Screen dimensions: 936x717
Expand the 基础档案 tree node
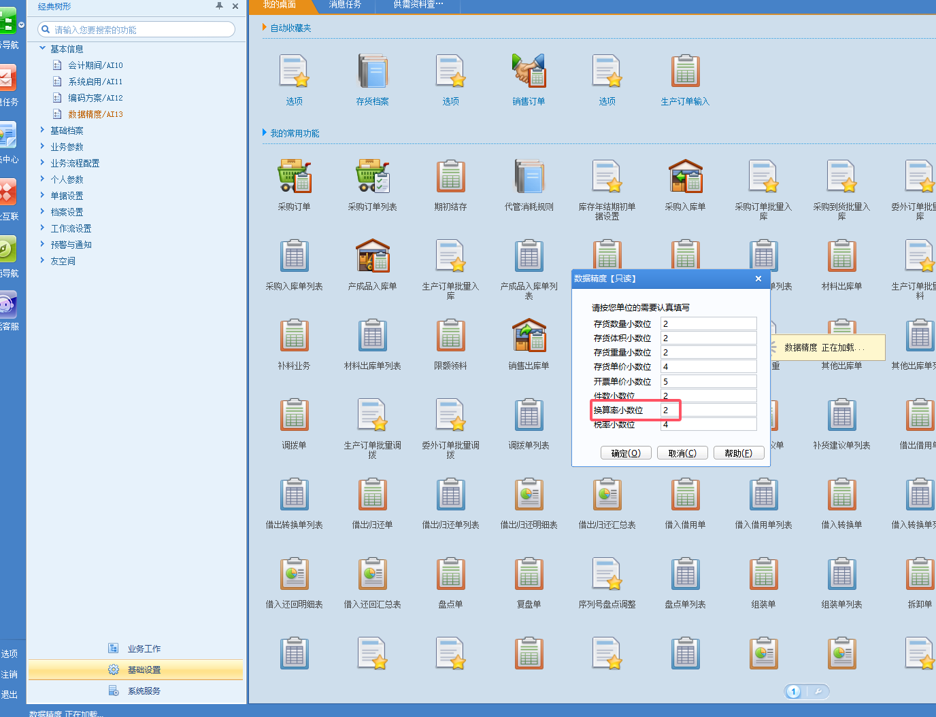(x=42, y=130)
